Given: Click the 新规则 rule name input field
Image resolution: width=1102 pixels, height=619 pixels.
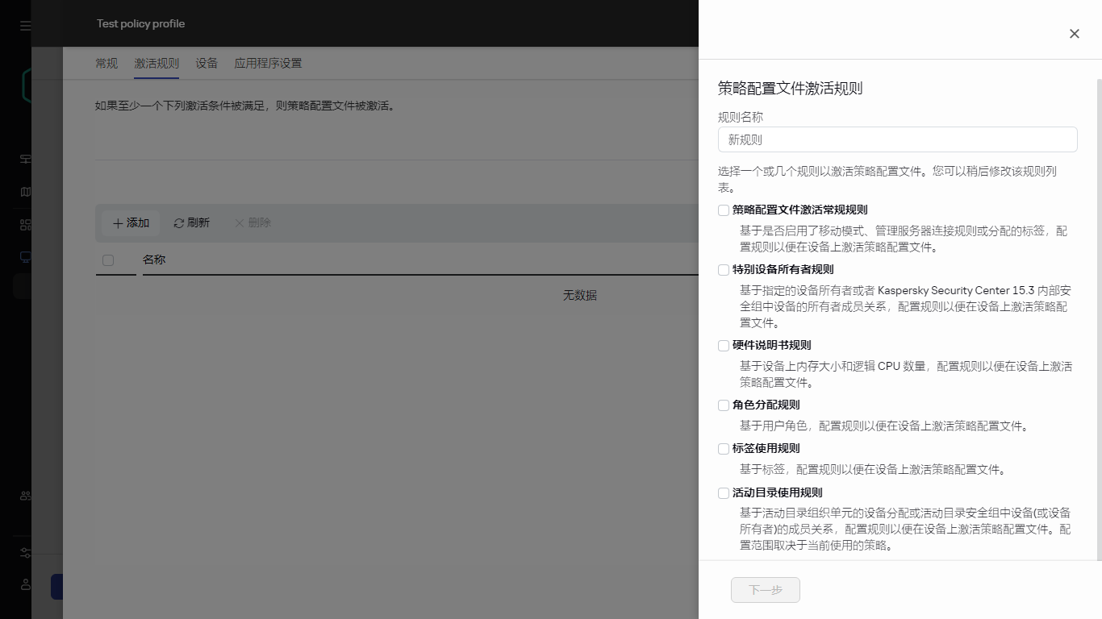Looking at the screenshot, I should (896, 139).
